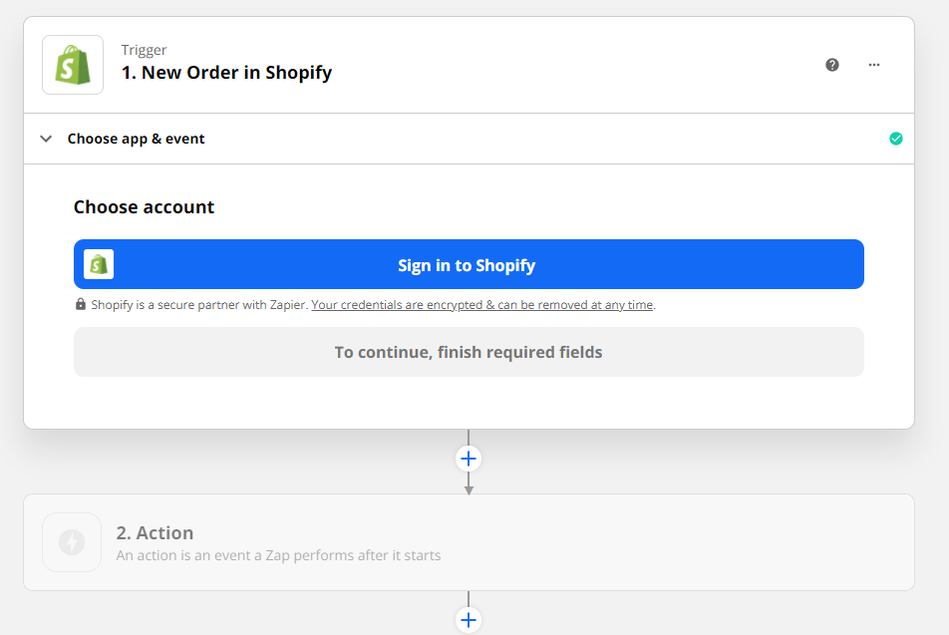This screenshot has height=635, width=949.
Task: Click the Shopify logo in trigger header
Action: click(x=73, y=65)
